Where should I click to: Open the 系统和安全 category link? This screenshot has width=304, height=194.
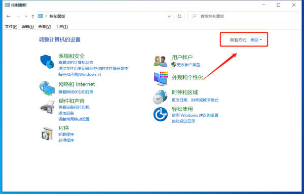[71, 56]
